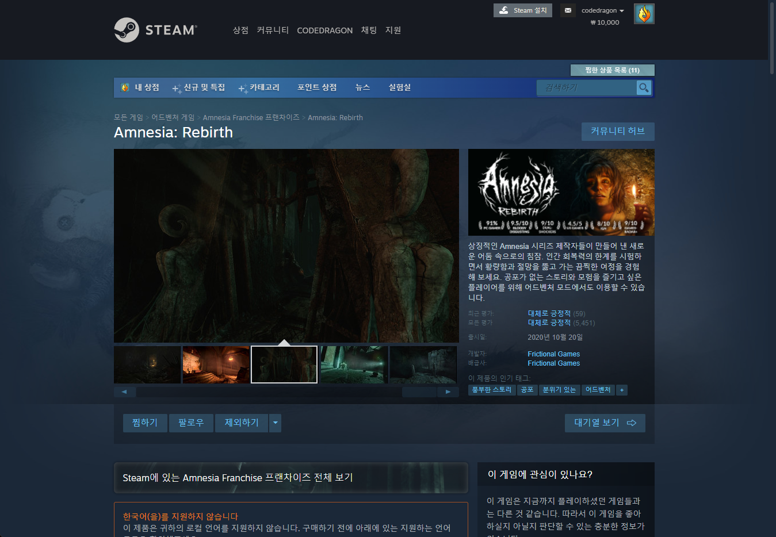Add more tags plus button
The width and height of the screenshot is (776, 537).
click(x=621, y=390)
